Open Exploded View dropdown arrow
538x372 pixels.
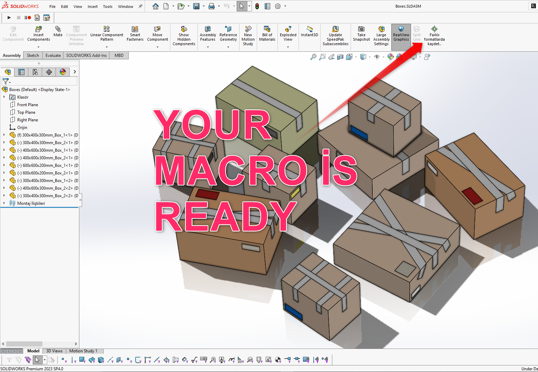[288, 47]
